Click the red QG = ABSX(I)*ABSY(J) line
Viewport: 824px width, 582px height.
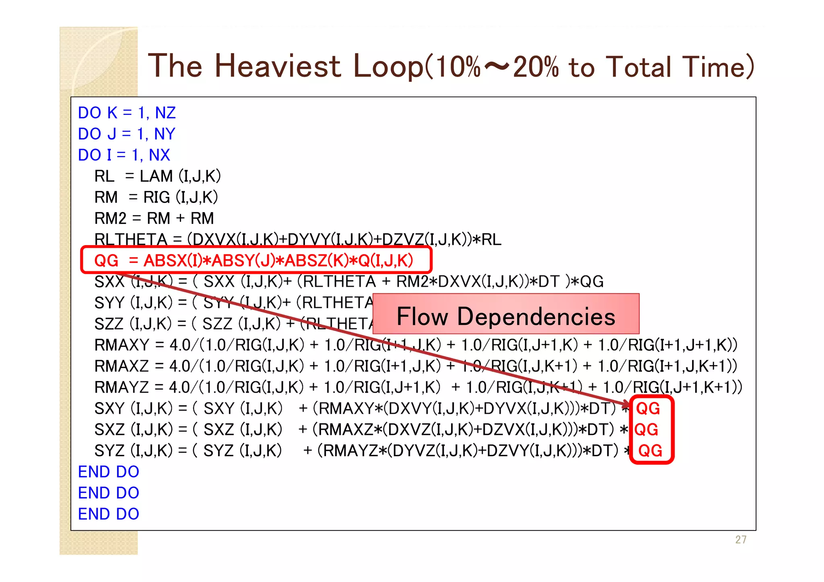(254, 260)
